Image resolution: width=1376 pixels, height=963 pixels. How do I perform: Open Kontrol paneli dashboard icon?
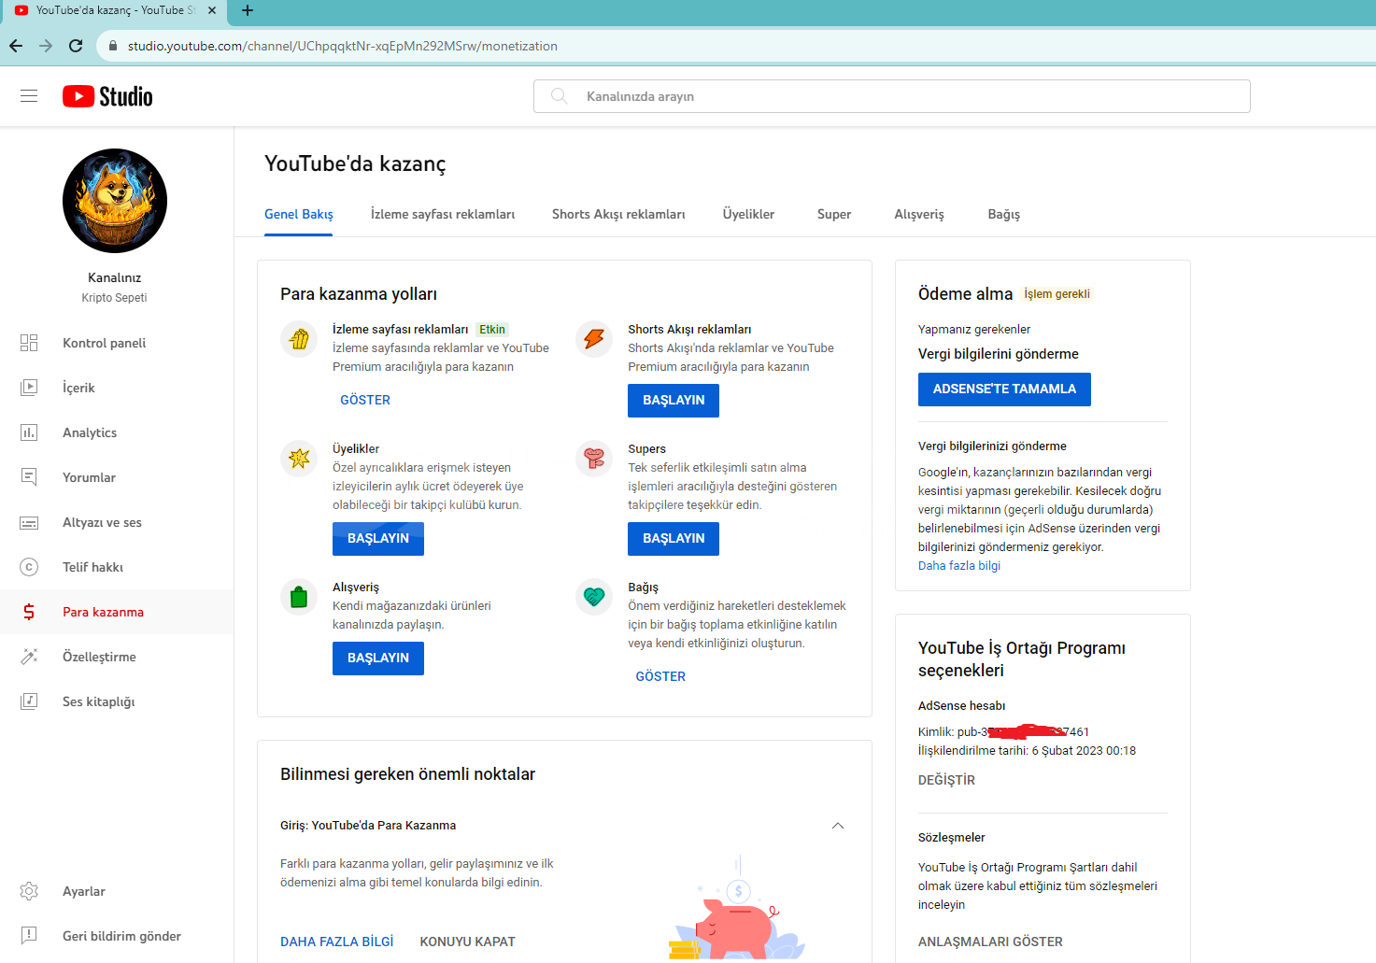(29, 343)
